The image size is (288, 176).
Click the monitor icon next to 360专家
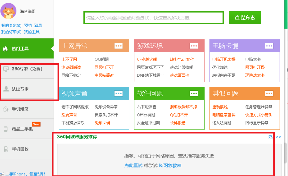tap(6, 69)
